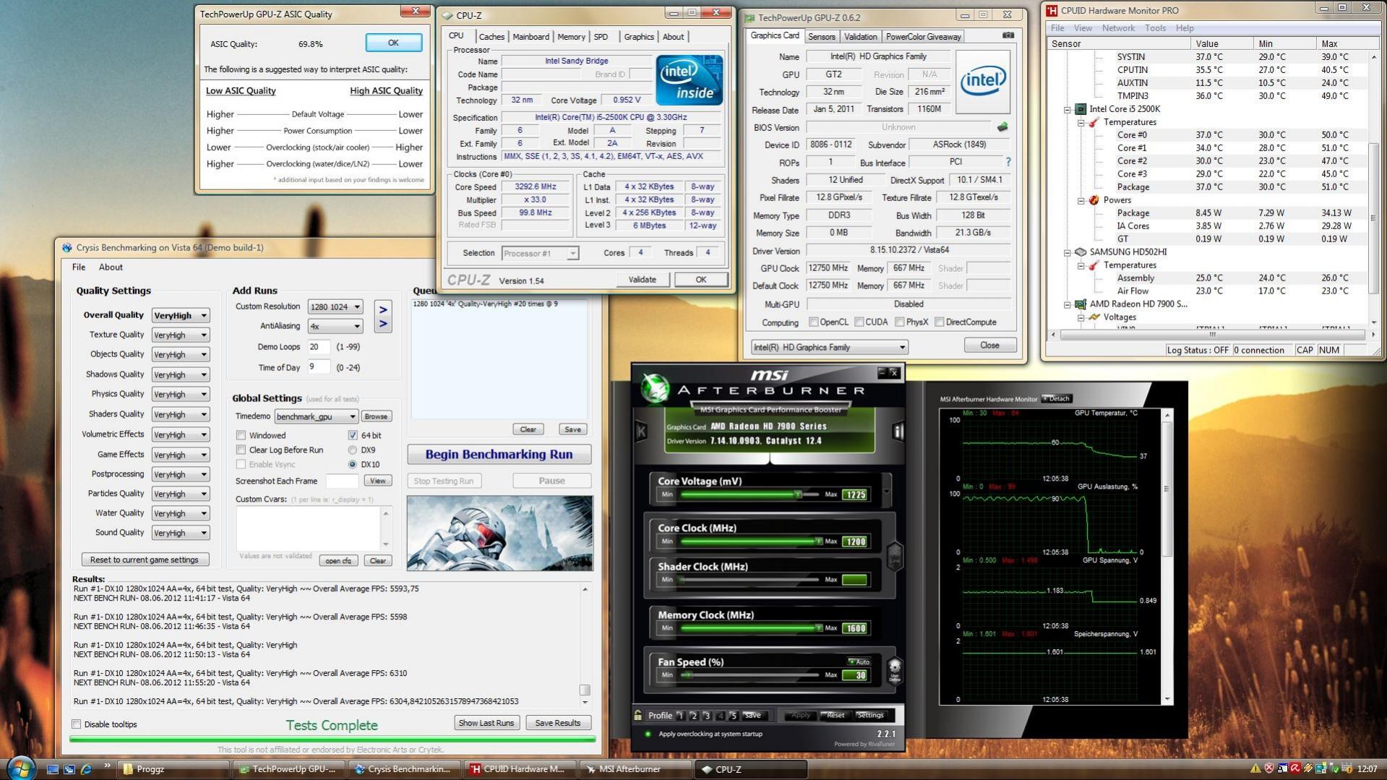Image resolution: width=1387 pixels, height=780 pixels.
Task: Open the CPU-Z processor Selection dropdown
Action: point(540,254)
